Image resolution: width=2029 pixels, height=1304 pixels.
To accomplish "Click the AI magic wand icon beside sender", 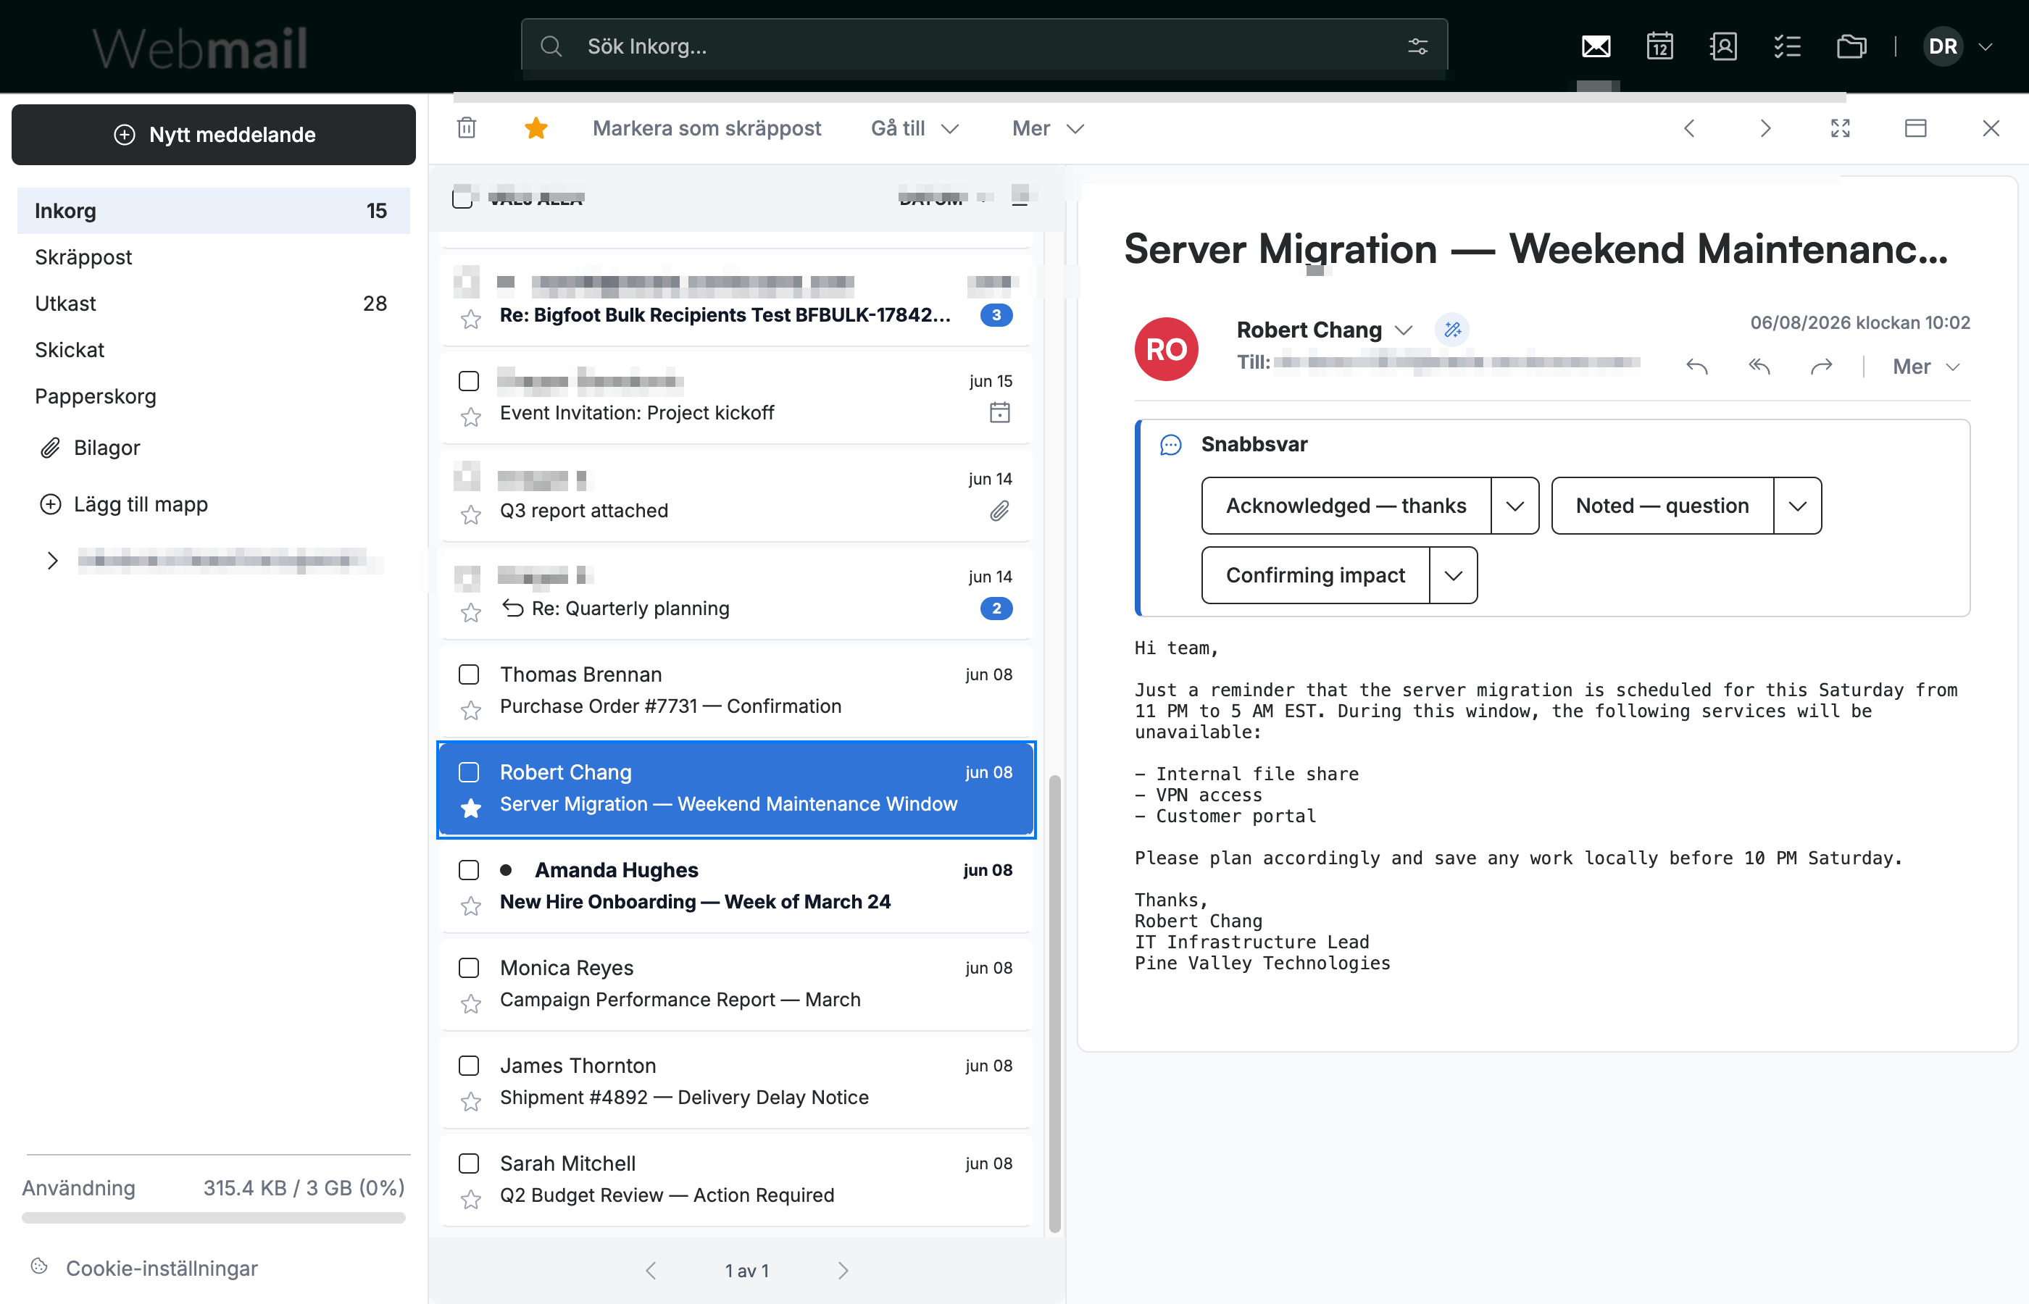I will [1452, 330].
